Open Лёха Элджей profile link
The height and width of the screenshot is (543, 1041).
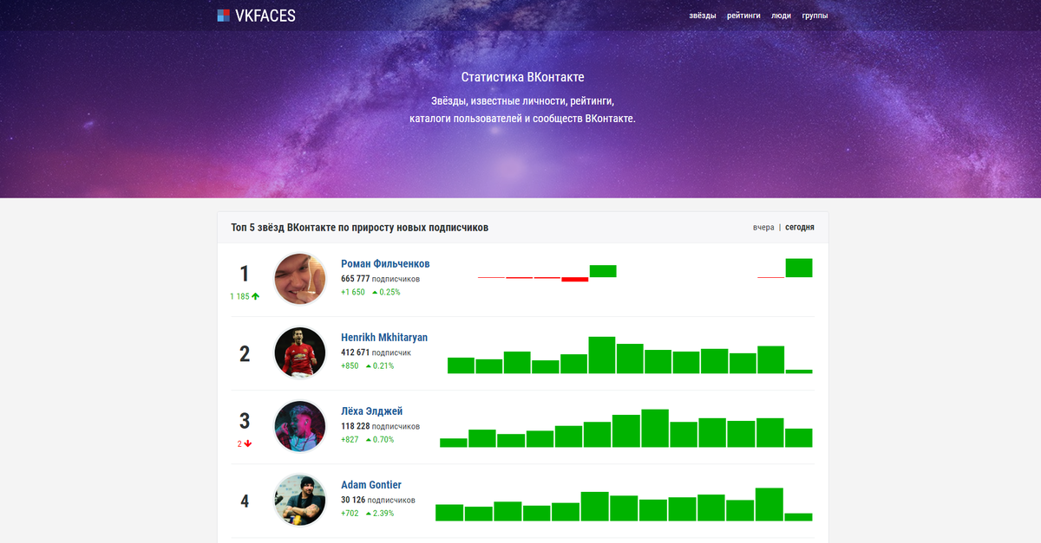click(x=371, y=411)
